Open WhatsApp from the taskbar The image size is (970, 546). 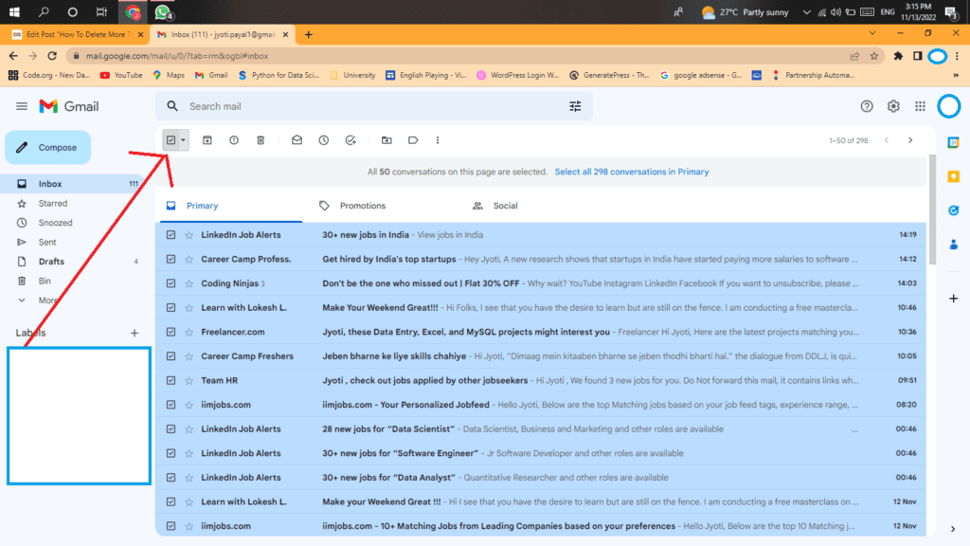(163, 11)
